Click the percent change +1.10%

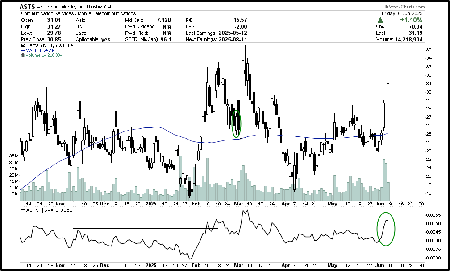coord(412,20)
